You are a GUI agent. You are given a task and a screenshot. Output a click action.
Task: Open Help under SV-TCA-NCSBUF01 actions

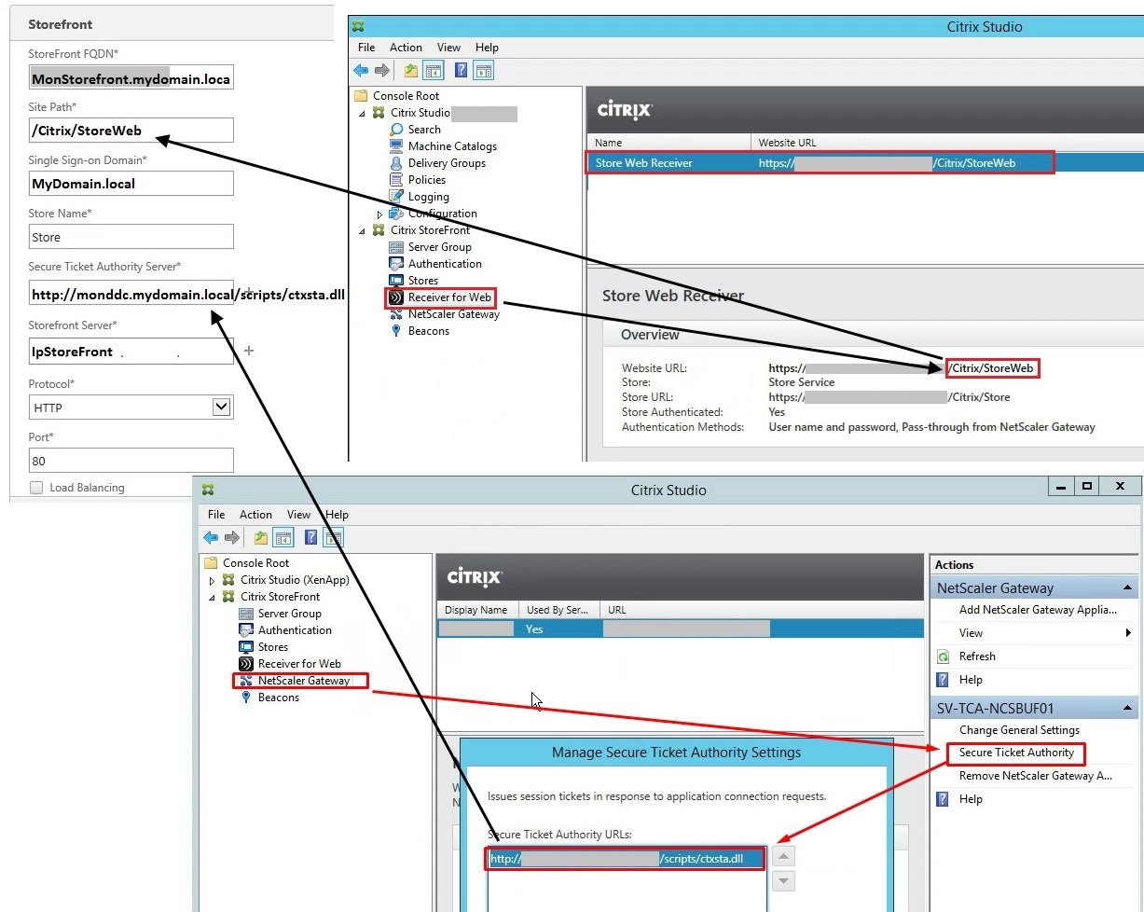click(x=970, y=799)
